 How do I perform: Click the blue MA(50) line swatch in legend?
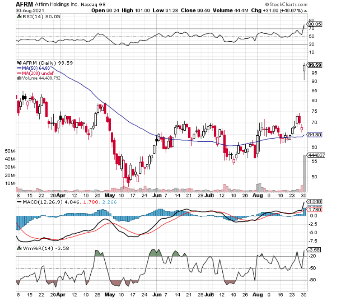(19, 68)
